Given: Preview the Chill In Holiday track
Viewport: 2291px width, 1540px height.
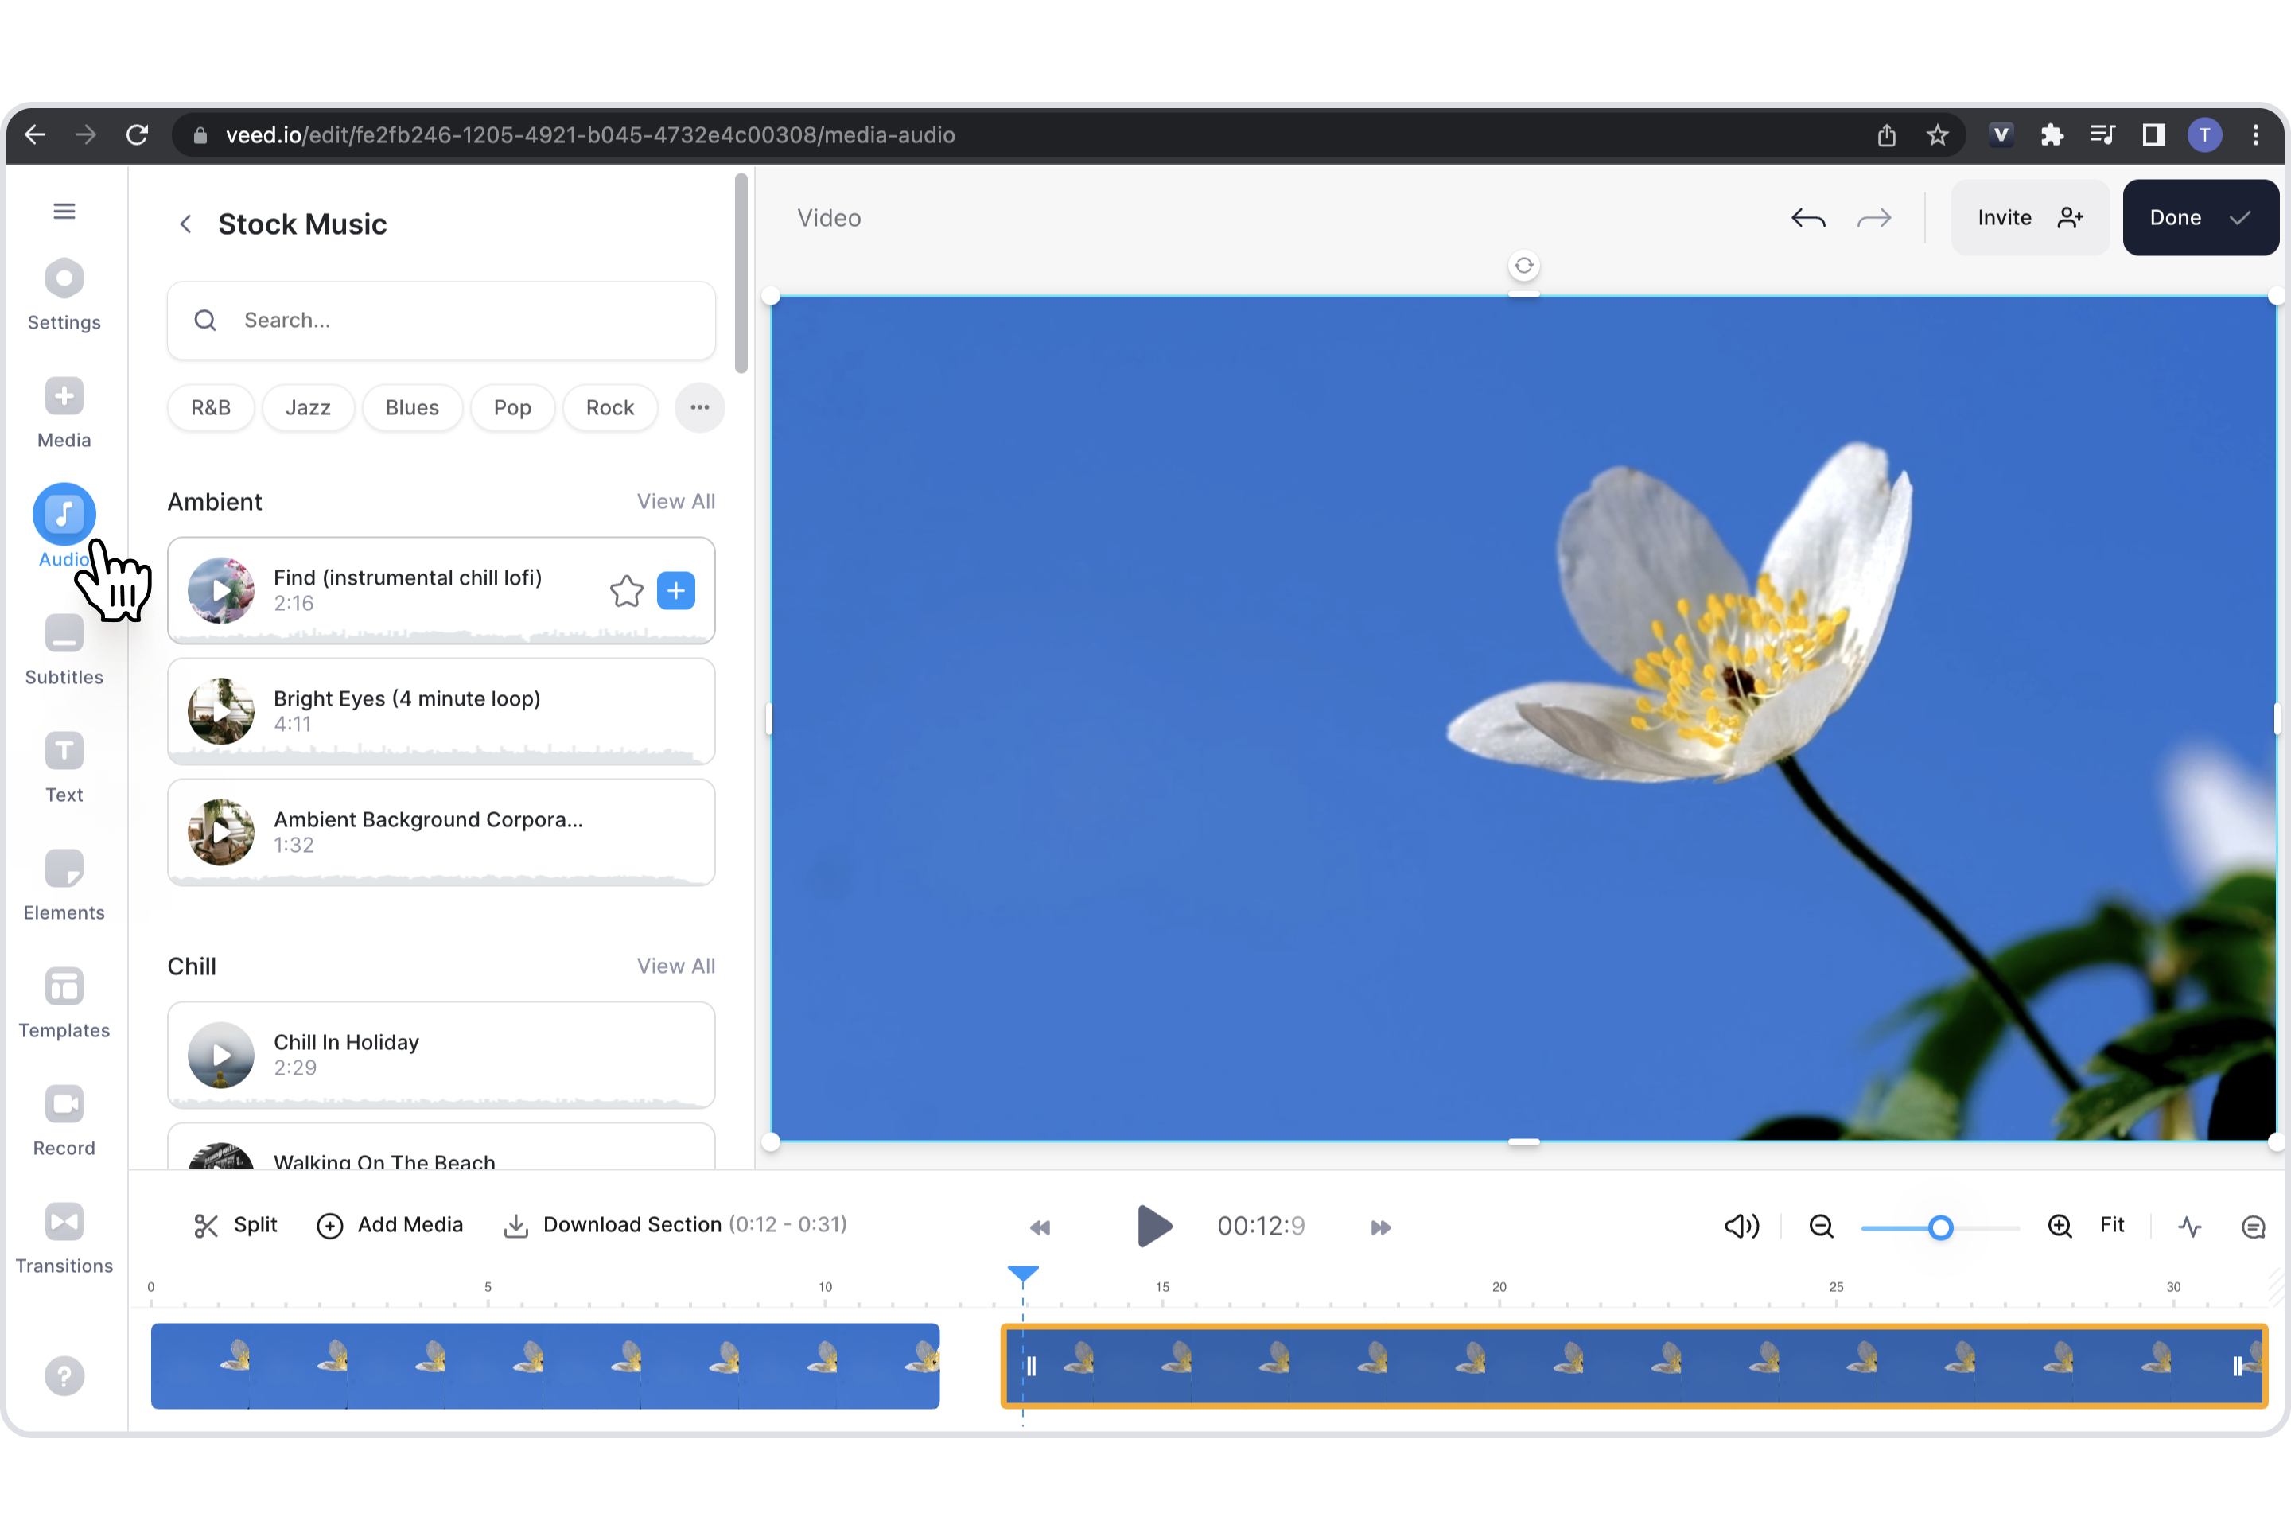Looking at the screenshot, I should coord(221,1055).
